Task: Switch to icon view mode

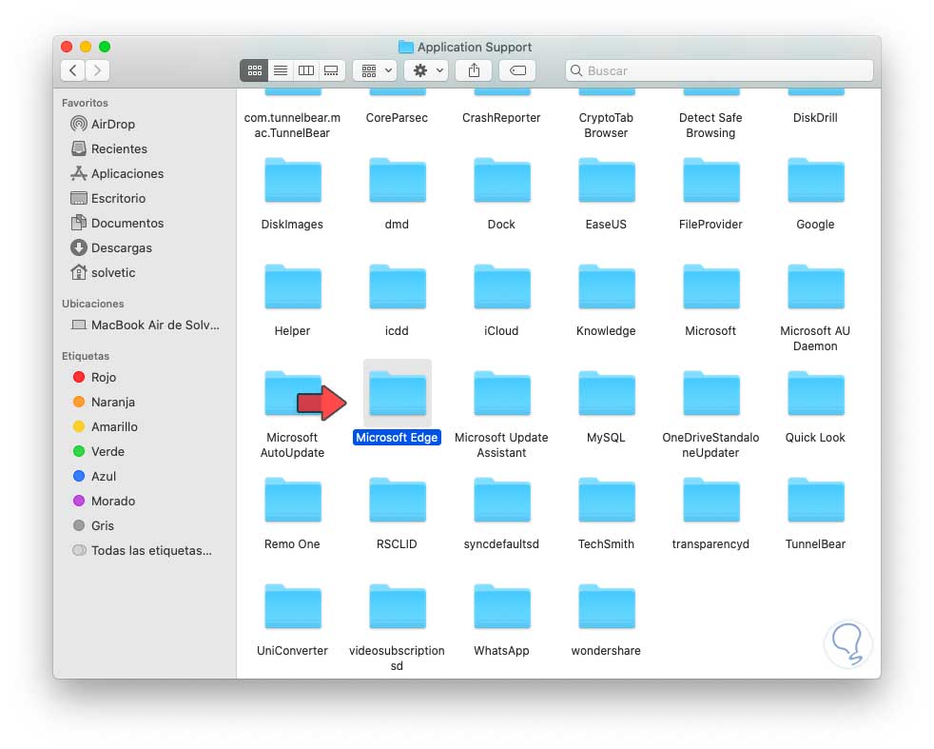Action: coord(254,70)
